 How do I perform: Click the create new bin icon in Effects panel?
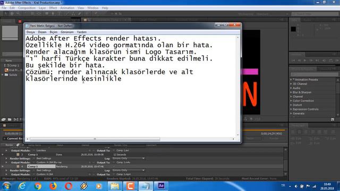tap(333, 119)
